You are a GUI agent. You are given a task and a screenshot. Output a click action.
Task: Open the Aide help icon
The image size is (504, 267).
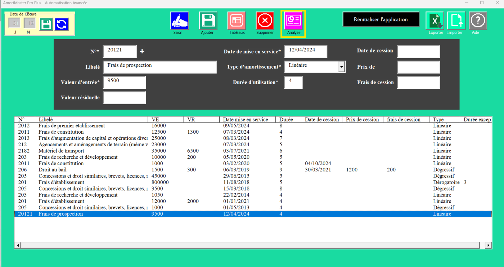coord(478,20)
